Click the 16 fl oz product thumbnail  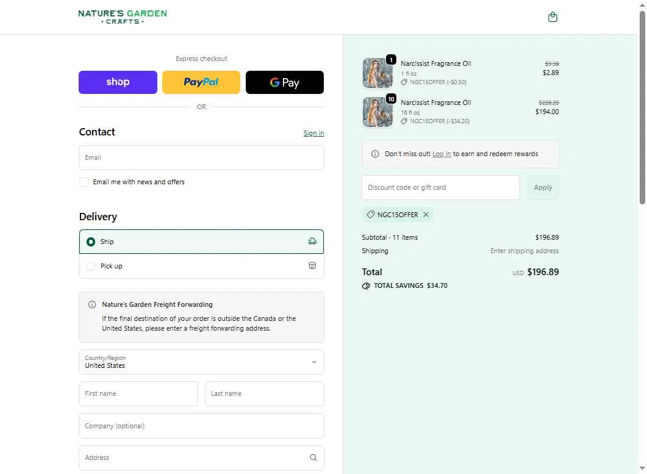point(377,112)
